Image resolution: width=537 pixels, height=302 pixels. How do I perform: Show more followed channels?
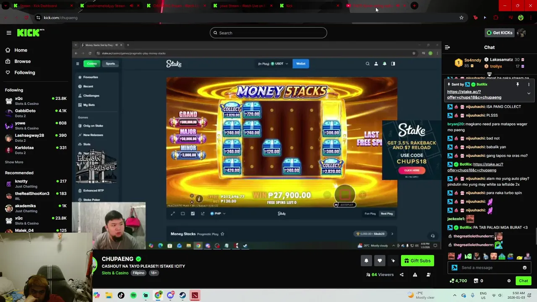point(14,162)
